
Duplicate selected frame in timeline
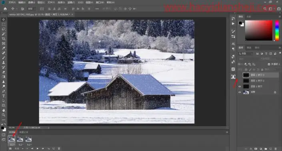tap(54, 149)
